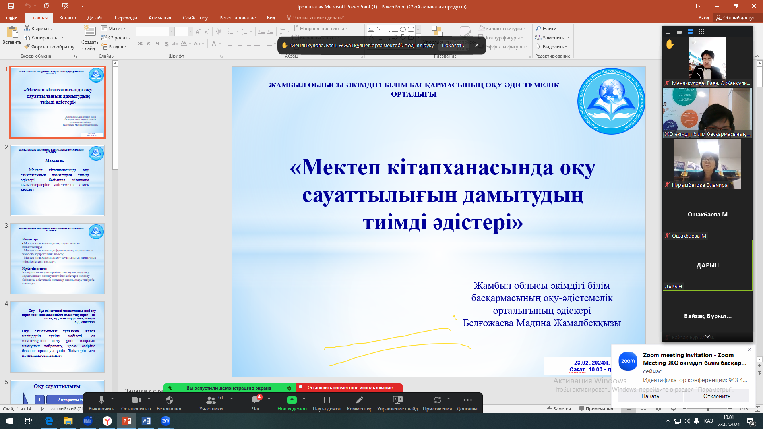The width and height of the screenshot is (763, 429).
Task: Click the Paste (Вставить) icon
Action: pyautogui.click(x=12, y=33)
